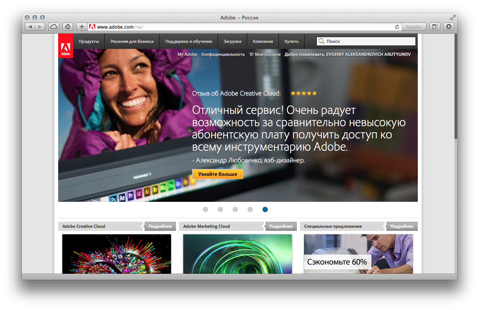Viewport: 479px width, 310px height.
Task: Open the Моя корзина cart link
Action: 265,54
